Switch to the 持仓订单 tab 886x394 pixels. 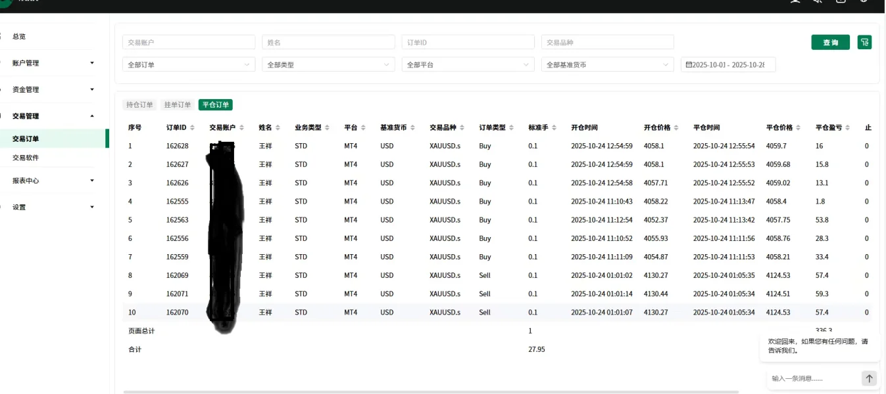[139, 105]
